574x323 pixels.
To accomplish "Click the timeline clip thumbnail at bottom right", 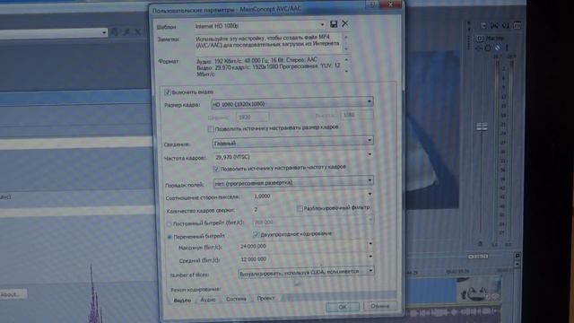I will (479, 289).
